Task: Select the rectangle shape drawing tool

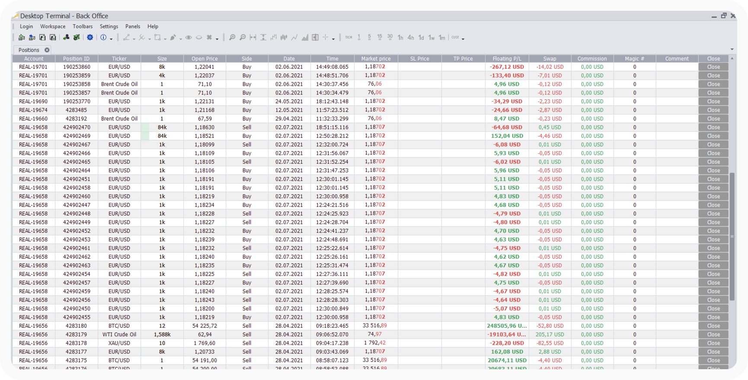Action: [x=157, y=38]
